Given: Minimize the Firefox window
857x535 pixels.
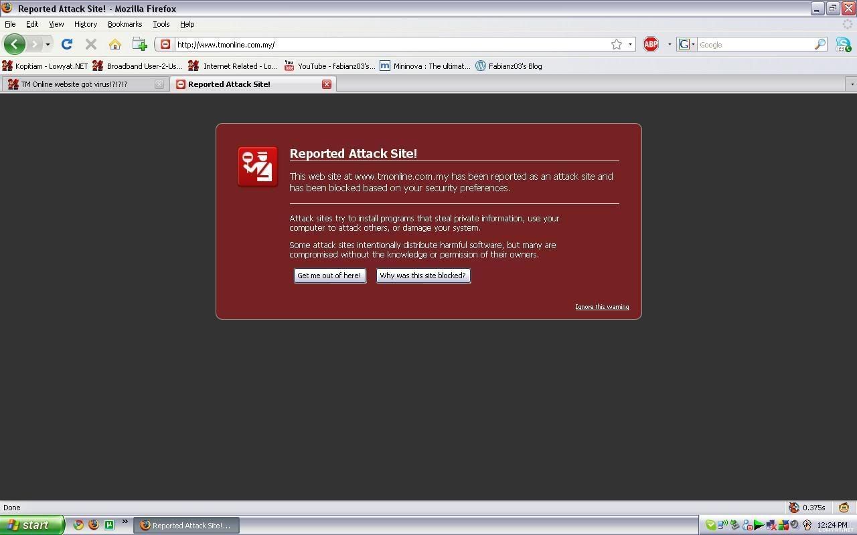Looking at the screenshot, I should pyautogui.click(x=817, y=9).
